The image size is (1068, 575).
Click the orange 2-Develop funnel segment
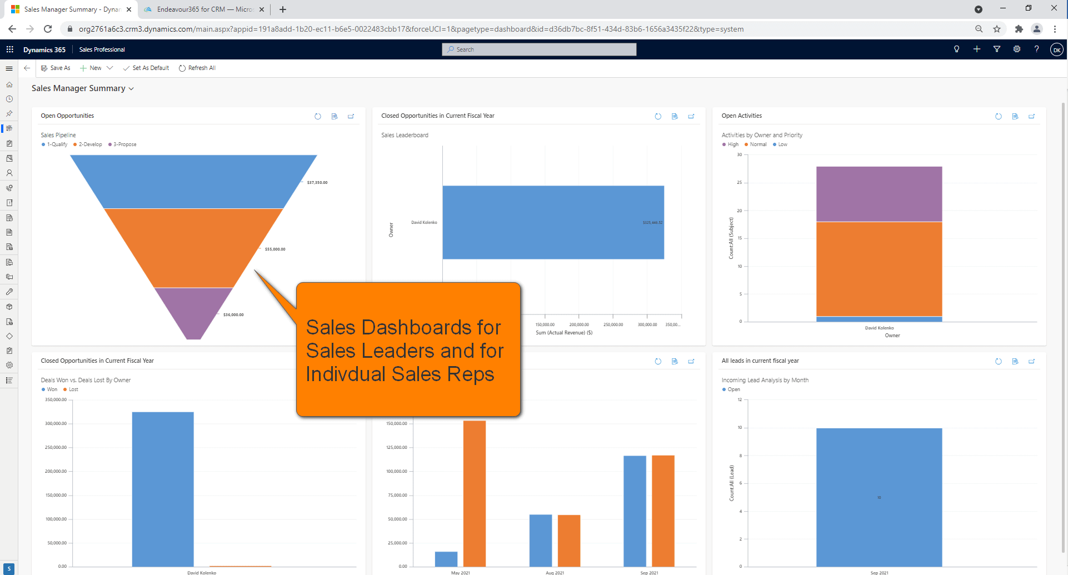[x=193, y=247]
